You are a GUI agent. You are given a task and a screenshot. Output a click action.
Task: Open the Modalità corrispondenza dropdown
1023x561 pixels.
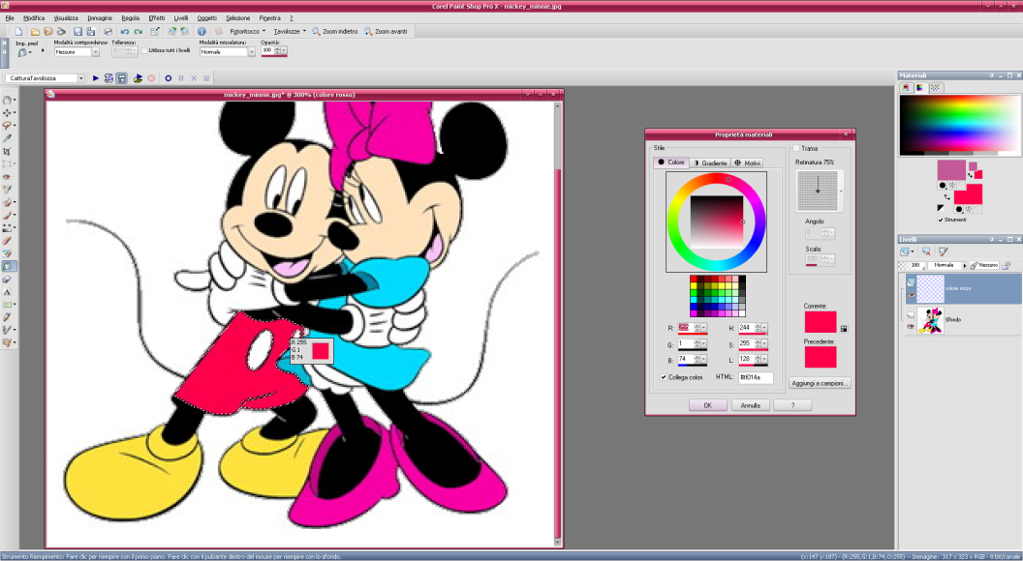pyautogui.click(x=96, y=52)
